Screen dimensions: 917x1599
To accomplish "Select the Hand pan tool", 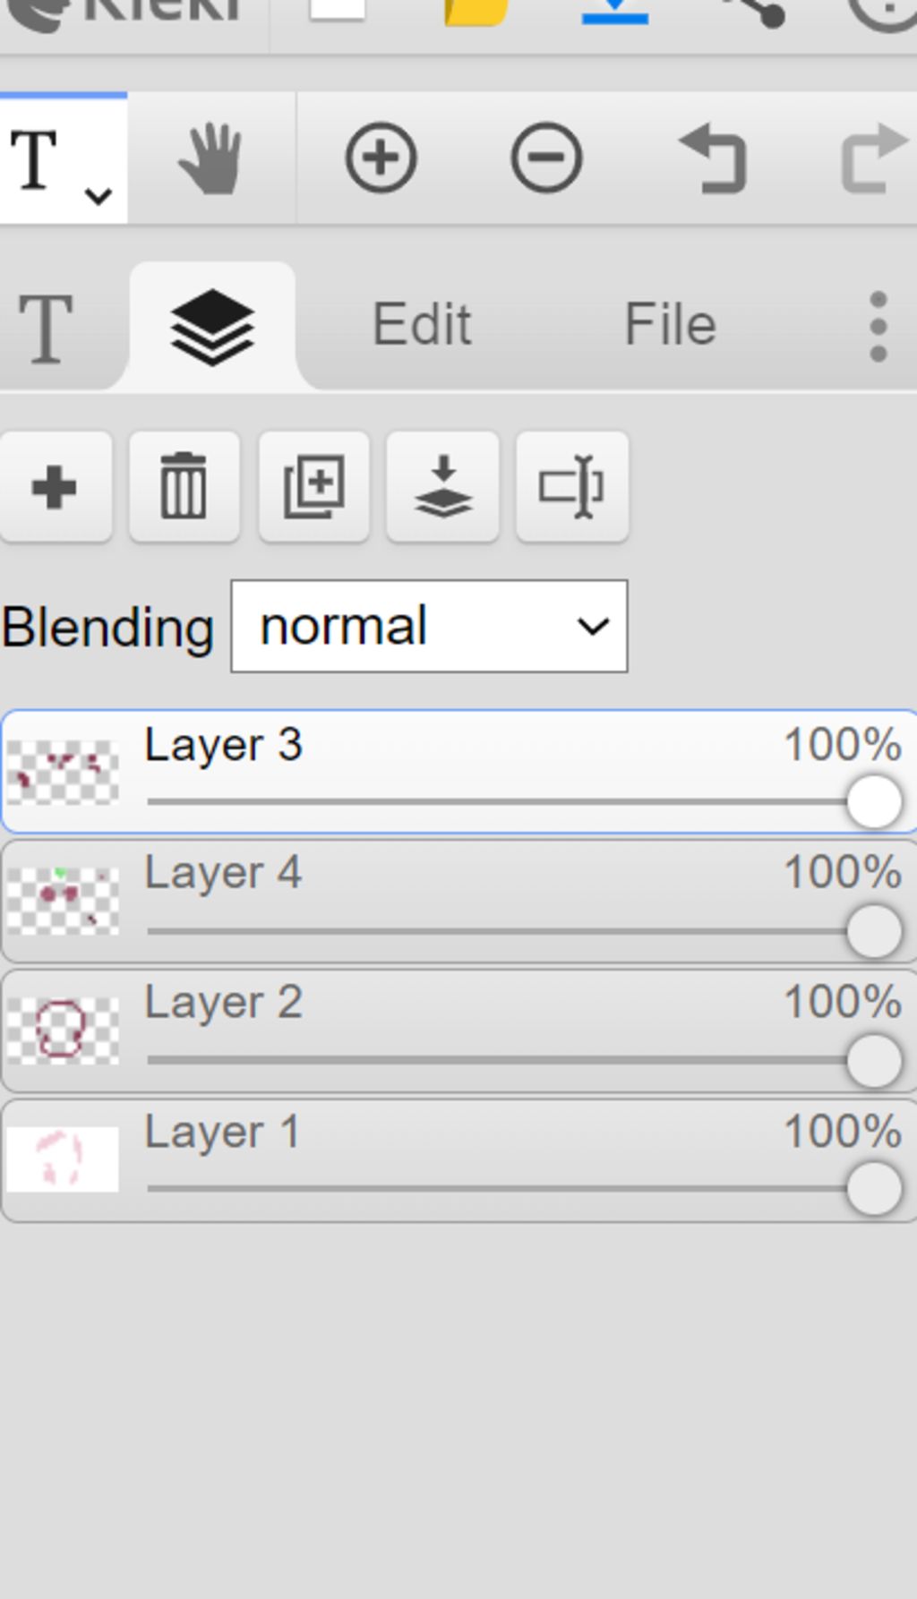I will pyautogui.click(x=210, y=159).
